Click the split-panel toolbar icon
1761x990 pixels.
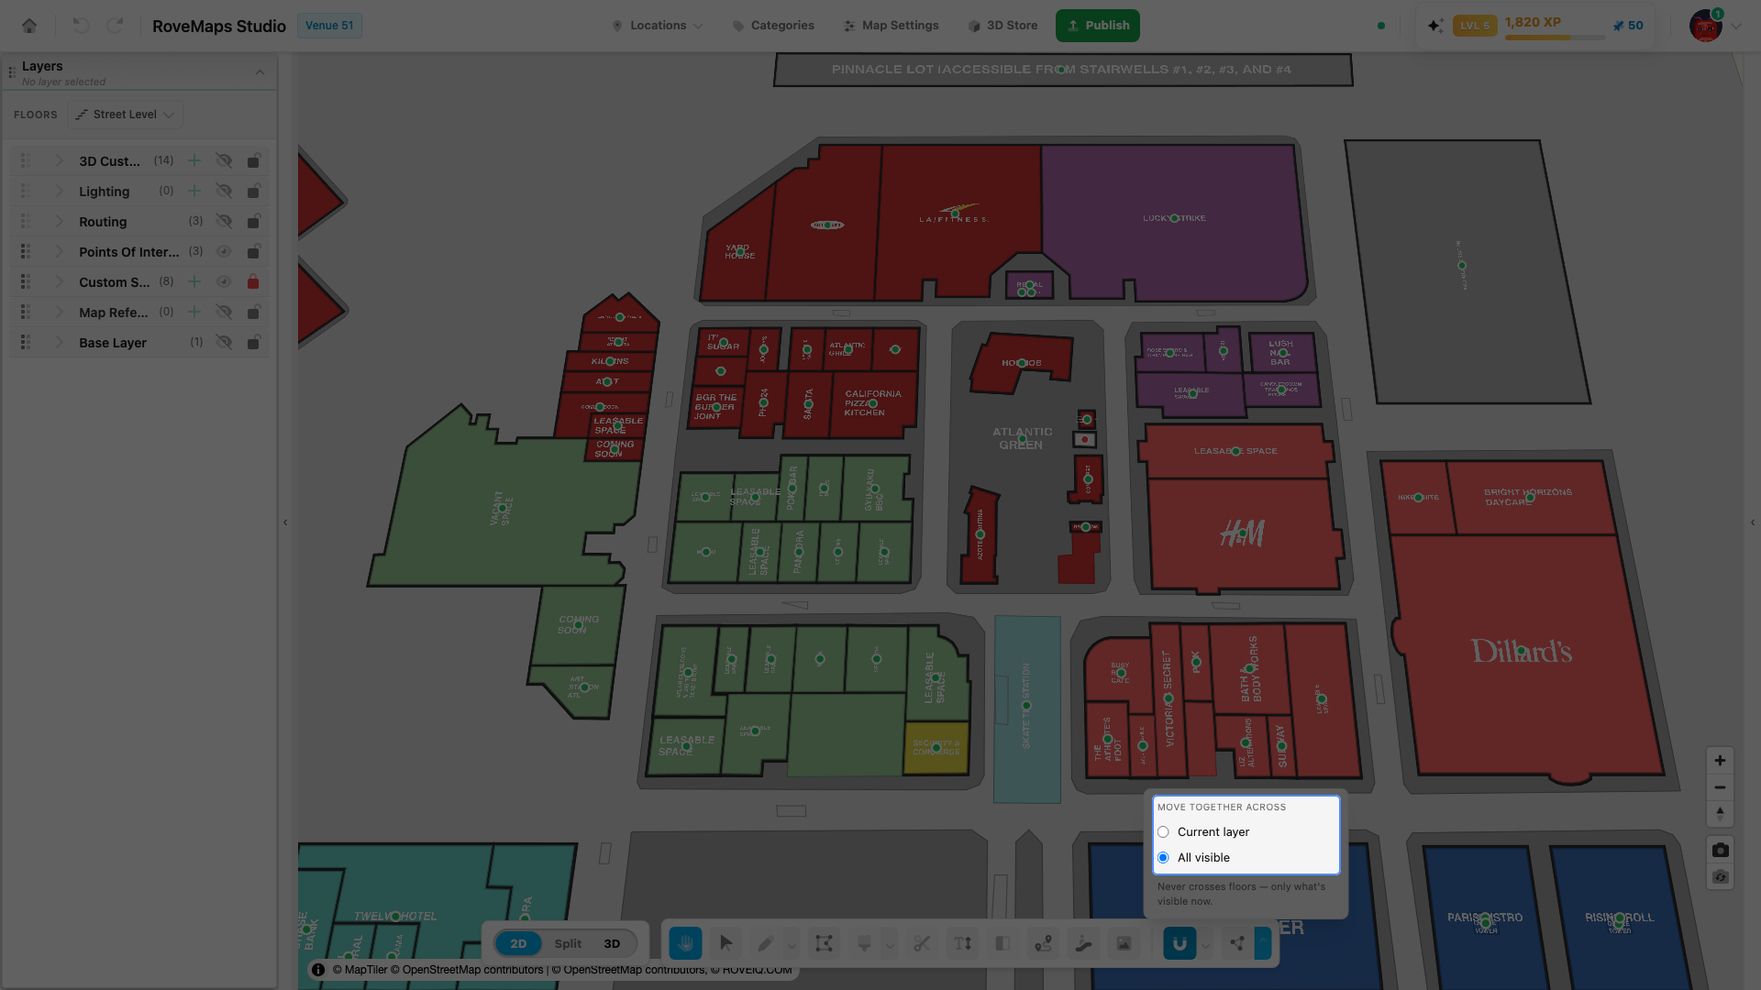pos(1002,943)
